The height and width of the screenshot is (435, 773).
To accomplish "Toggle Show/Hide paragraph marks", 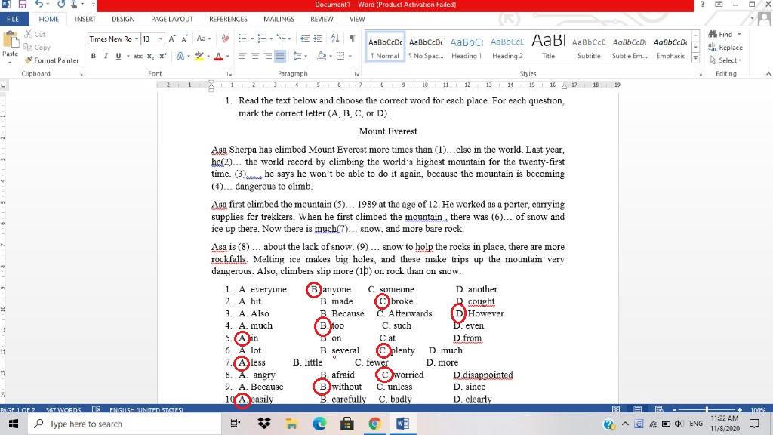I will (352, 39).
